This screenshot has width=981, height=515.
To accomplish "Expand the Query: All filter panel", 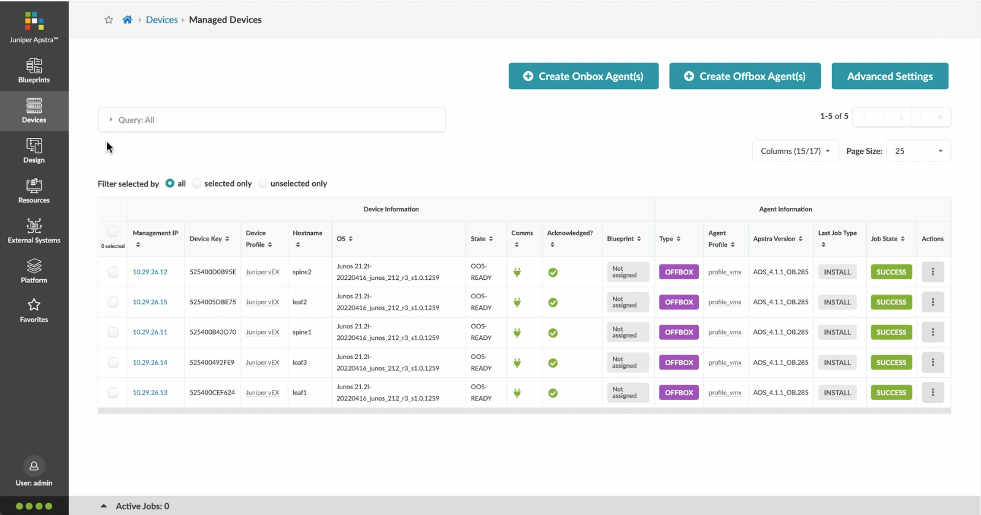I will tap(272, 120).
